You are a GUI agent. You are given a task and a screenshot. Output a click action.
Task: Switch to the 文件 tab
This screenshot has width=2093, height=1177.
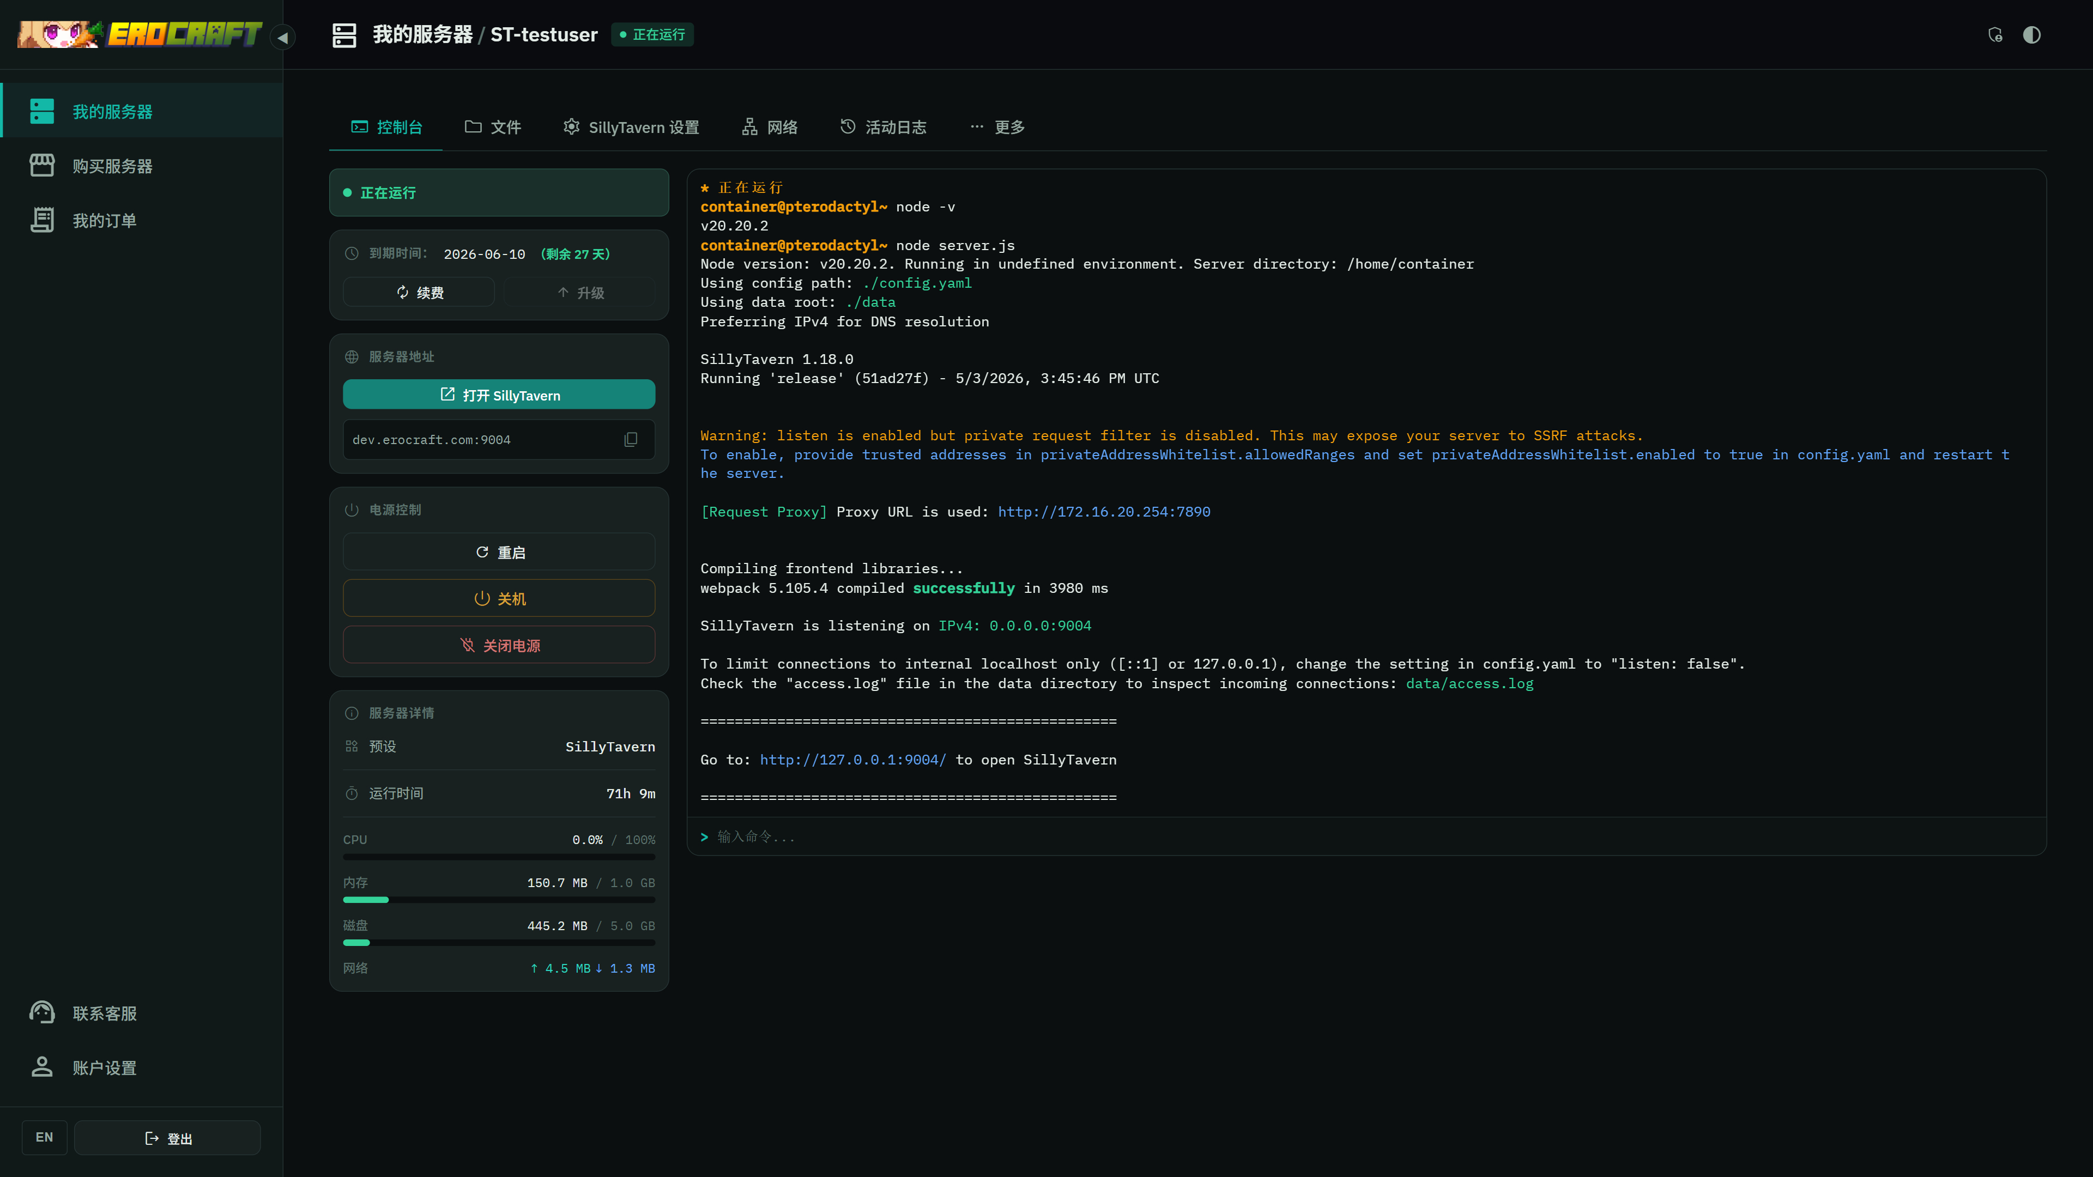(492, 127)
